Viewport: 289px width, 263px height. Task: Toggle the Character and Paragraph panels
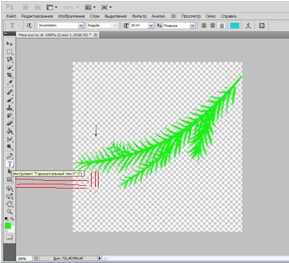pyautogui.click(x=262, y=26)
